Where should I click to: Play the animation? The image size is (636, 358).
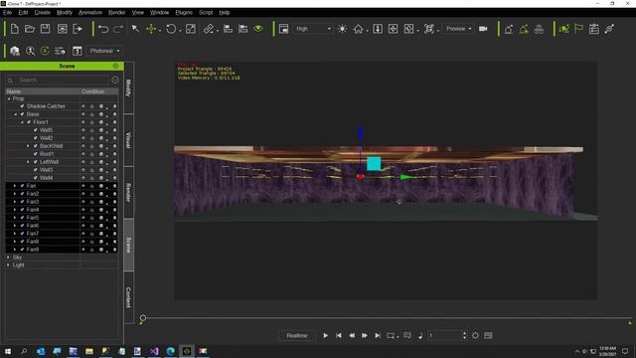point(325,336)
